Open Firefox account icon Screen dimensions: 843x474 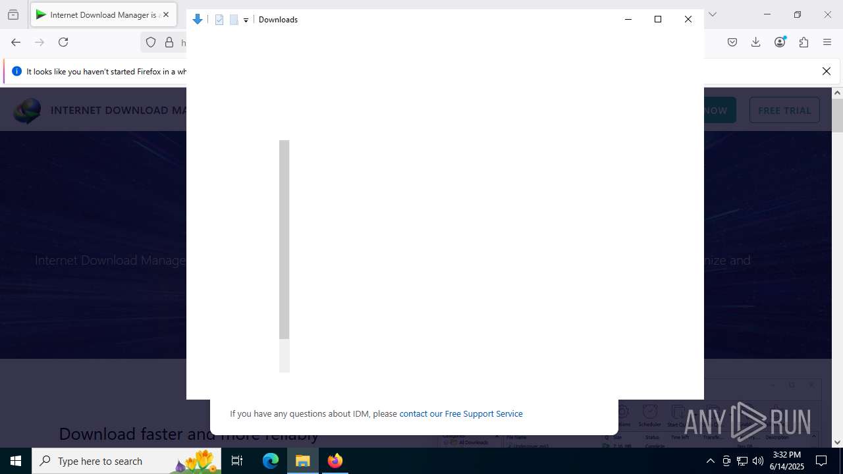[780, 42]
